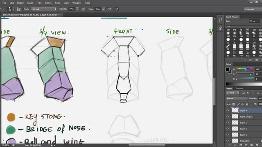Image resolution: width=262 pixels, height=147 pixels.
Task: Toggle pressure for opacity icon
Action: click(x=83, y=9)
